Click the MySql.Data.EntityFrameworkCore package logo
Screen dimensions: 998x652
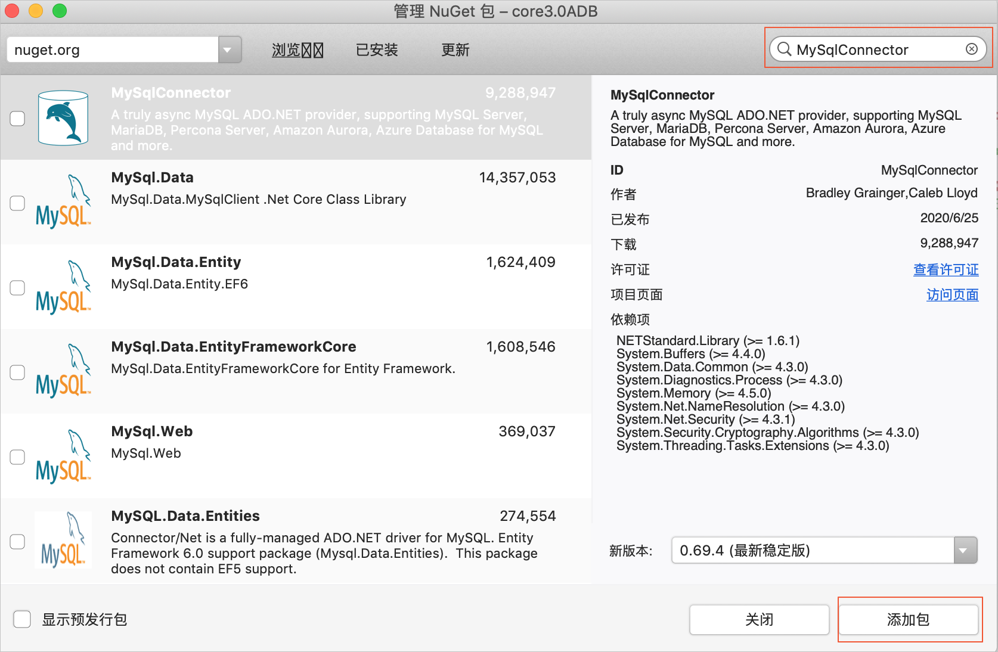(x=63, y=371)
